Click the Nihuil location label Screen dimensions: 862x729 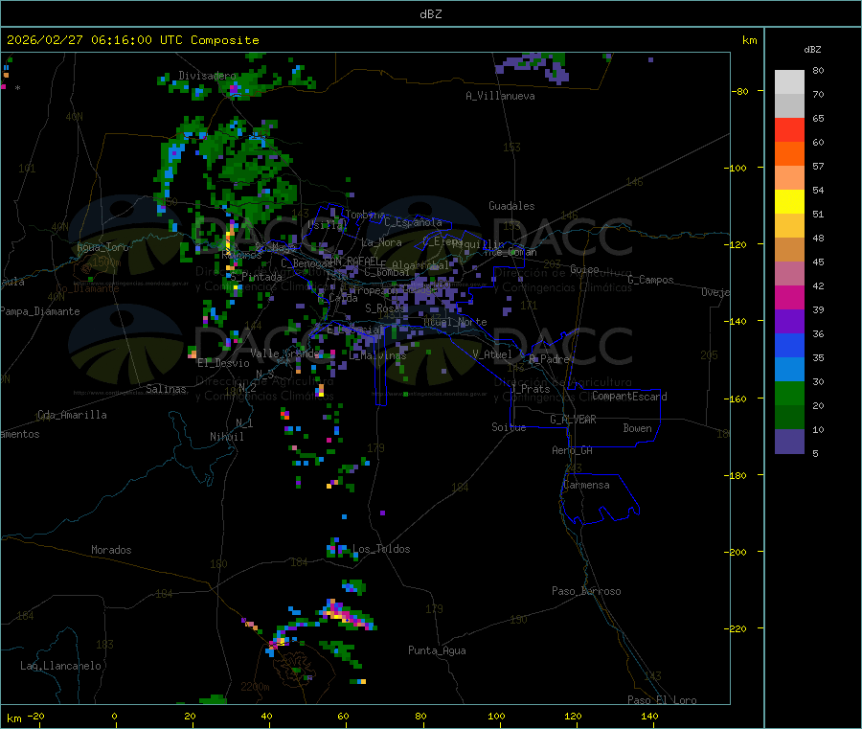pos(226,437)
